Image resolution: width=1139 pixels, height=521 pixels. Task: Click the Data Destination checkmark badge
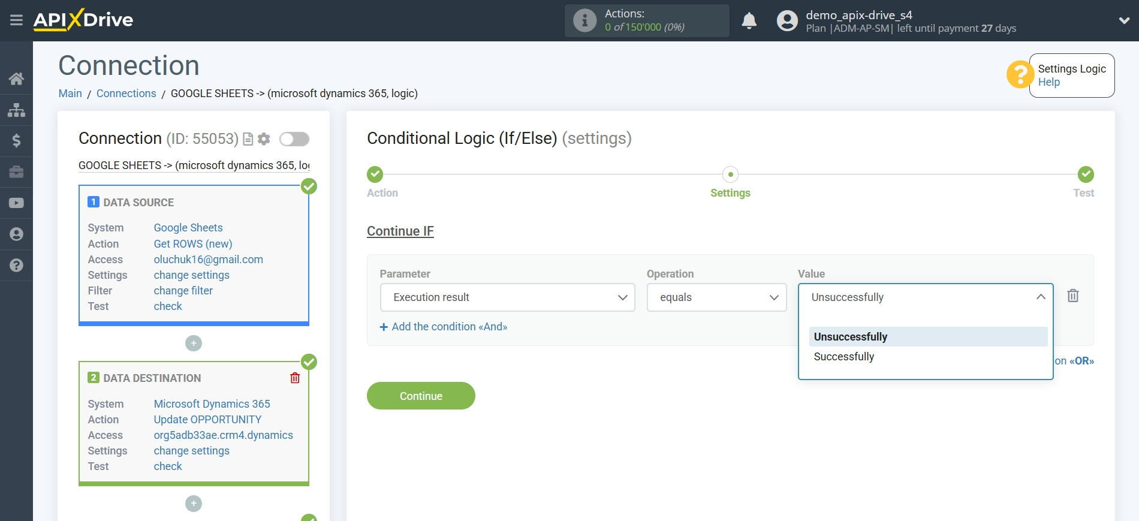[x=309, y=362]
